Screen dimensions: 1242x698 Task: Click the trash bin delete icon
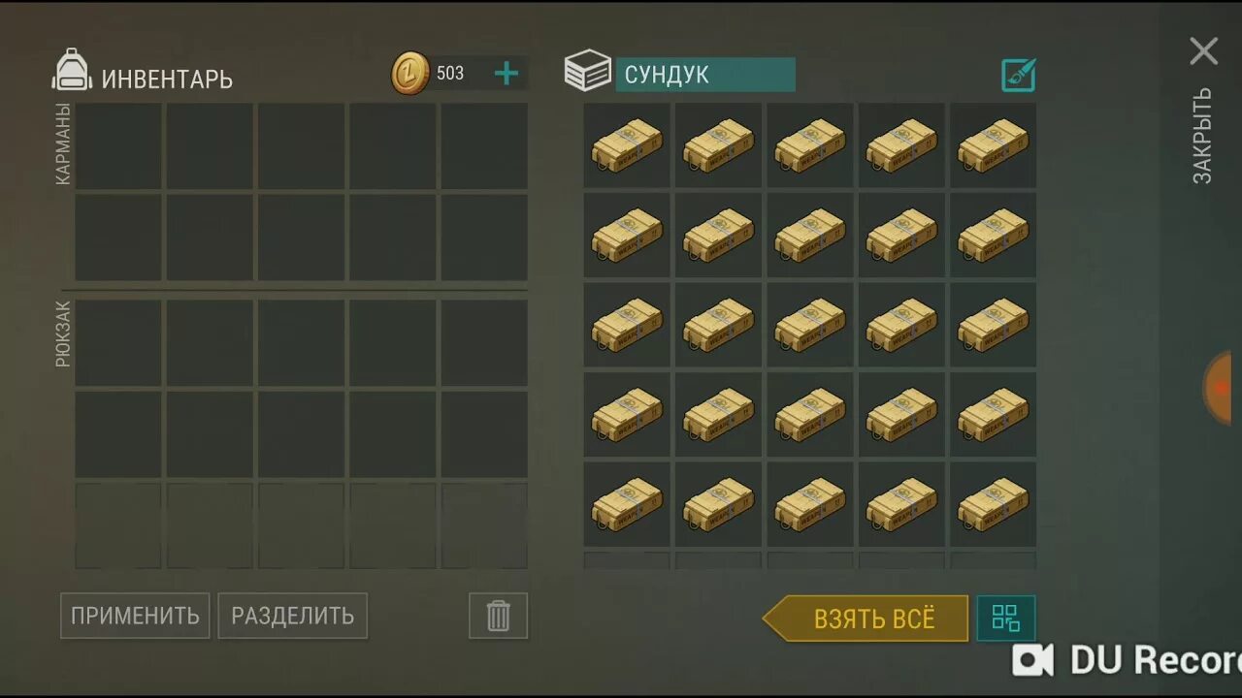click(x=498, y=616)
